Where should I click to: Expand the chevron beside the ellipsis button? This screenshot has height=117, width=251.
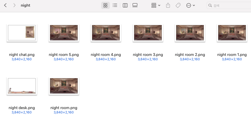(194, 5)
